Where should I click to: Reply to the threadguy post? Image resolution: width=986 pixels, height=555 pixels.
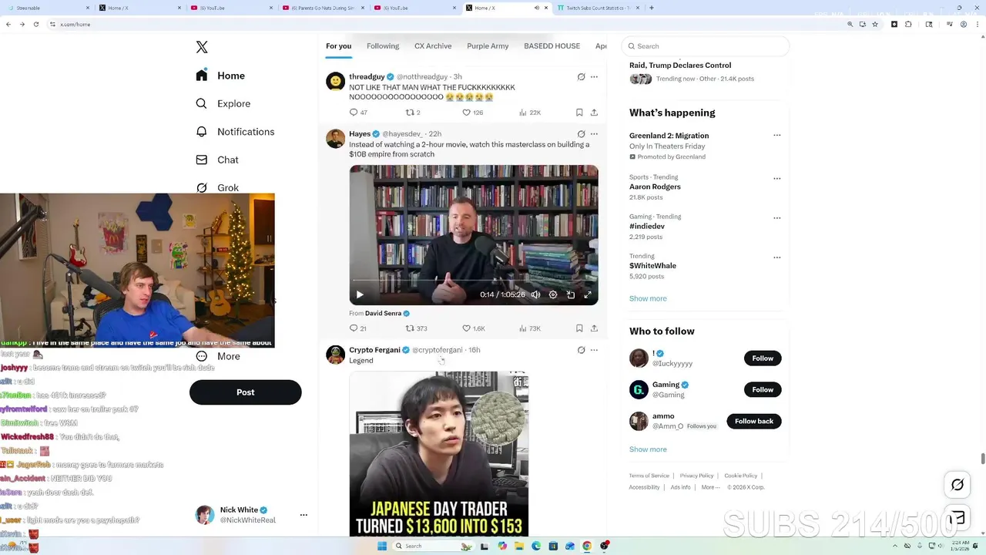pyautogui.click(x=358, y=113)
